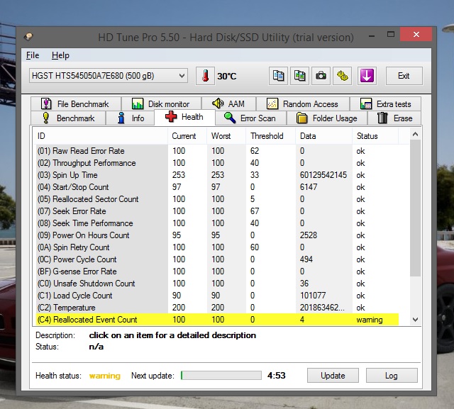
Task: Open the Help menu
Action: click(60, 55)
